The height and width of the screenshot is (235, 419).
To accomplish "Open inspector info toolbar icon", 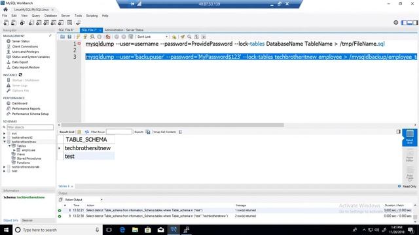I will [x=22, y=23].
